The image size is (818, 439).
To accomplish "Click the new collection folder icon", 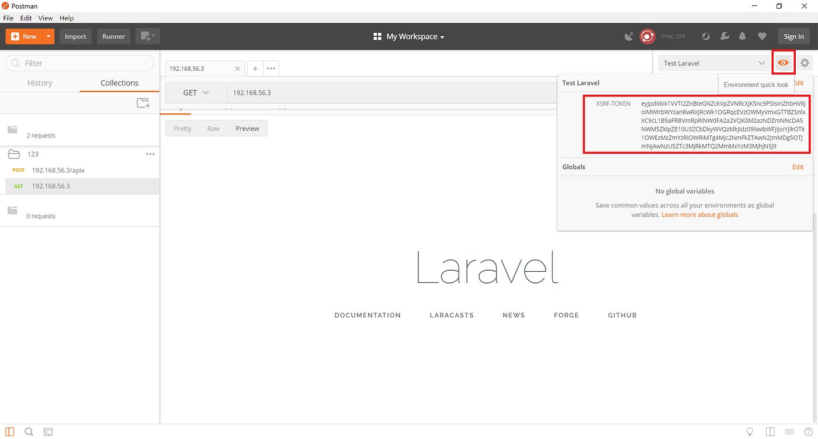I will pyautogui.click(x=143, y=103).
